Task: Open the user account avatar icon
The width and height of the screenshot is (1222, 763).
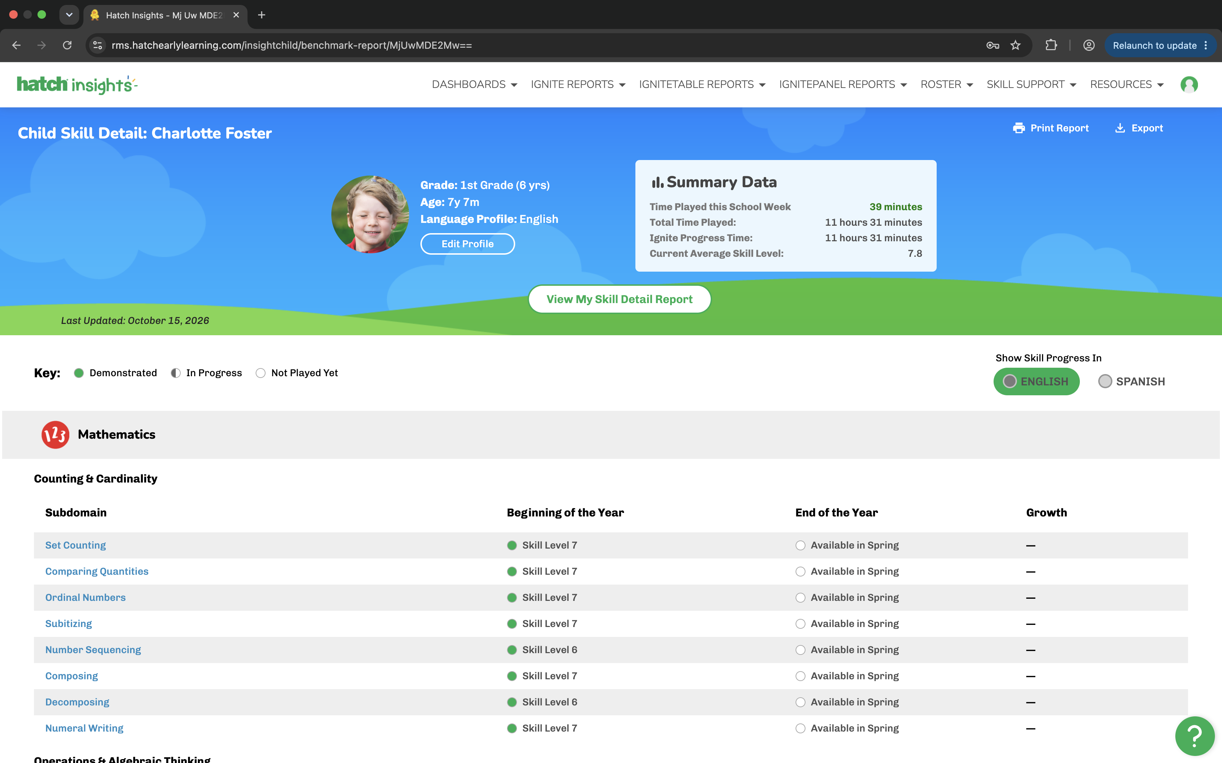Action: coord(1189,84)
